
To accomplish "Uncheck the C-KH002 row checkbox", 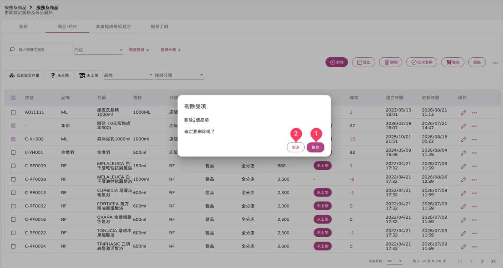I will [13, 139].
